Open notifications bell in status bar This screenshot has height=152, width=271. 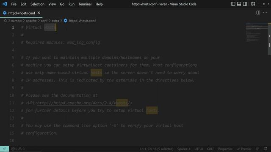tap(265, 149)
